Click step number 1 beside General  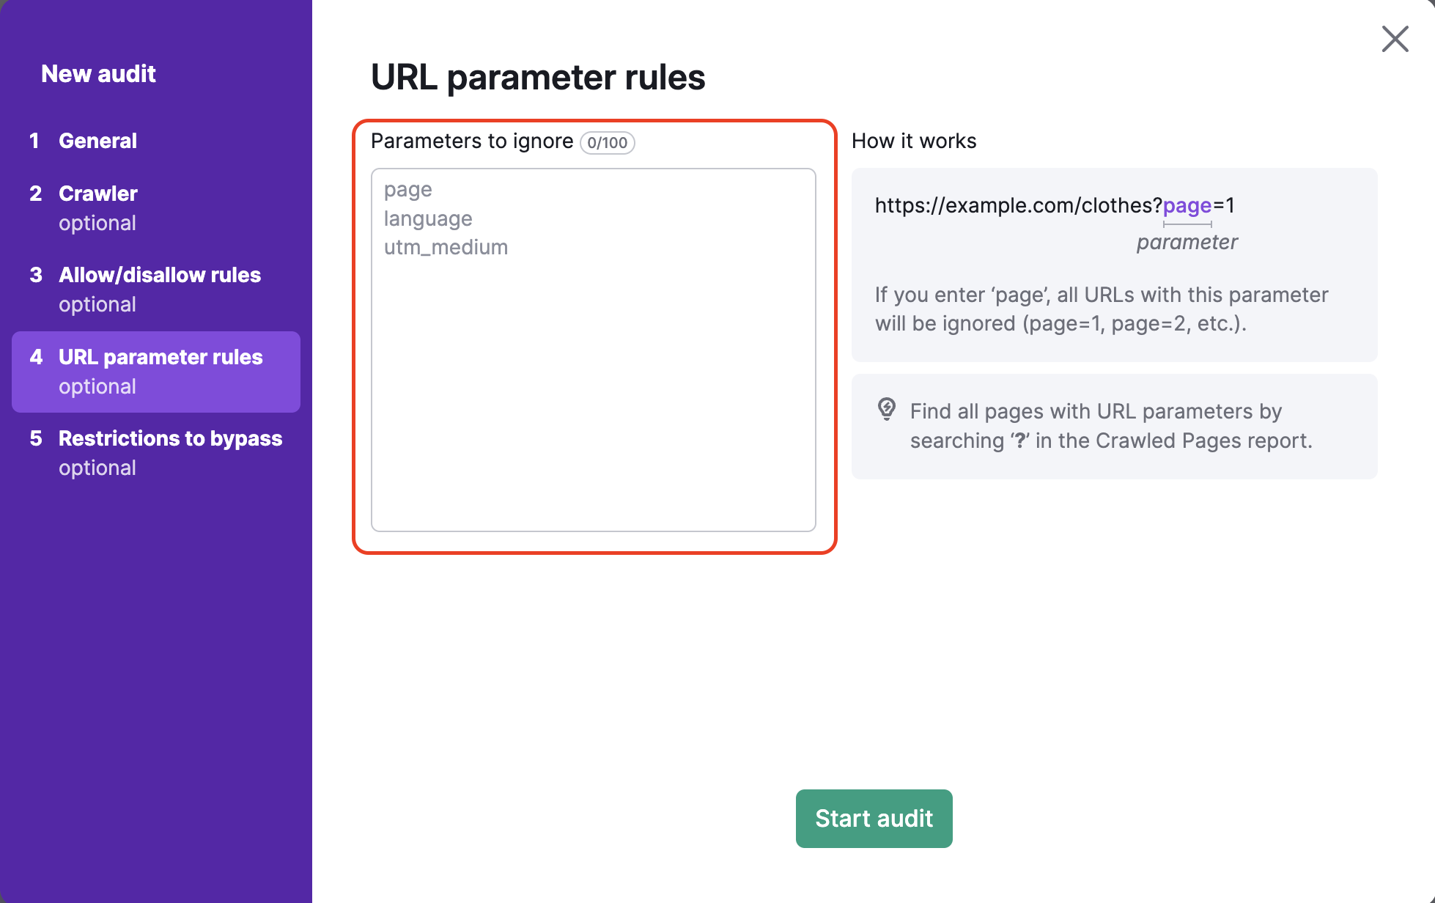point(35,141)
